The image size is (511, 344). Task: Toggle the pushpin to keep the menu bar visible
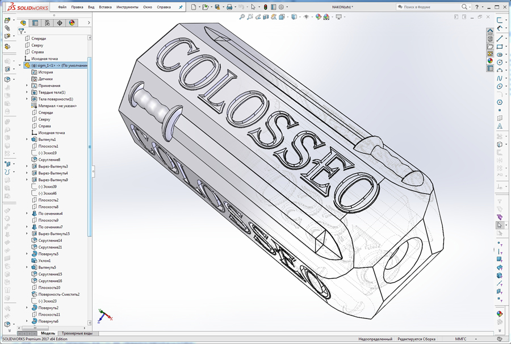tap(181, 6)
